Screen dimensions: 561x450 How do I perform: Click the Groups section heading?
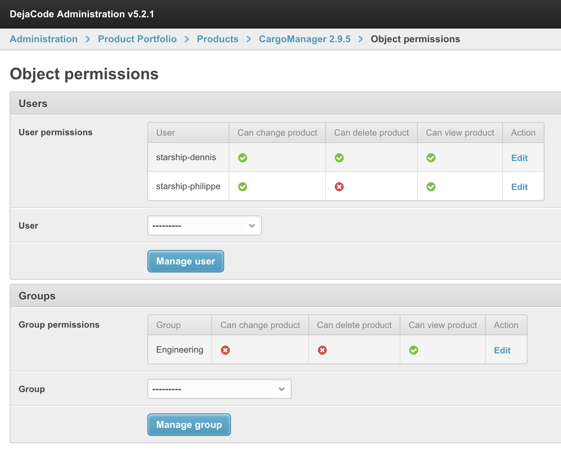[x=37, y=296]
